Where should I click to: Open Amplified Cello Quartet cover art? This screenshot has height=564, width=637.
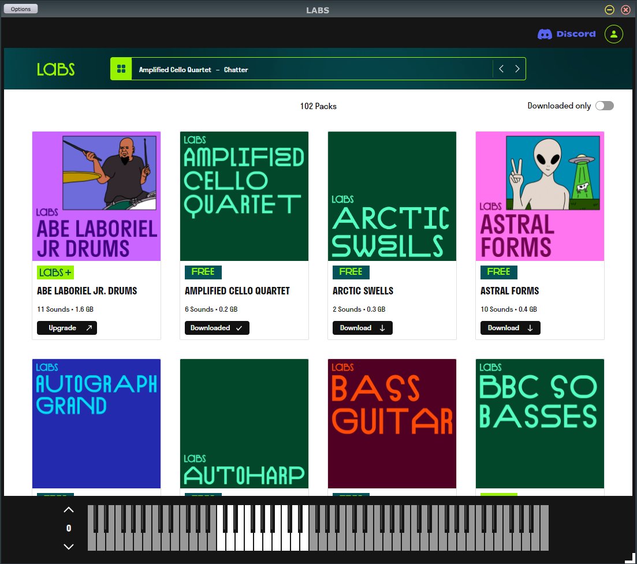(x=244, y=196)
